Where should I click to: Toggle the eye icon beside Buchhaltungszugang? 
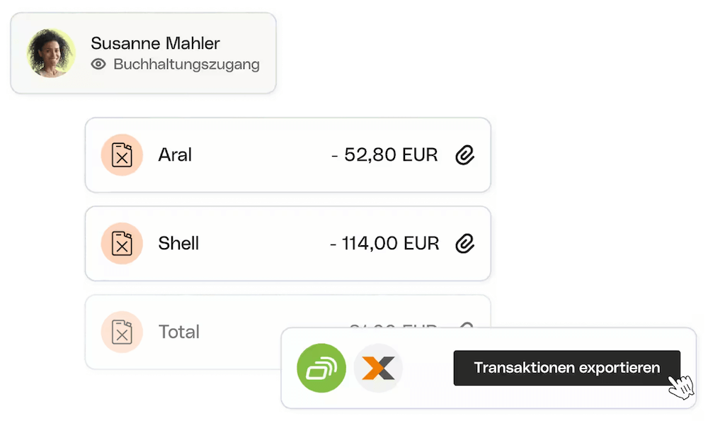click(x=98, y=64)
